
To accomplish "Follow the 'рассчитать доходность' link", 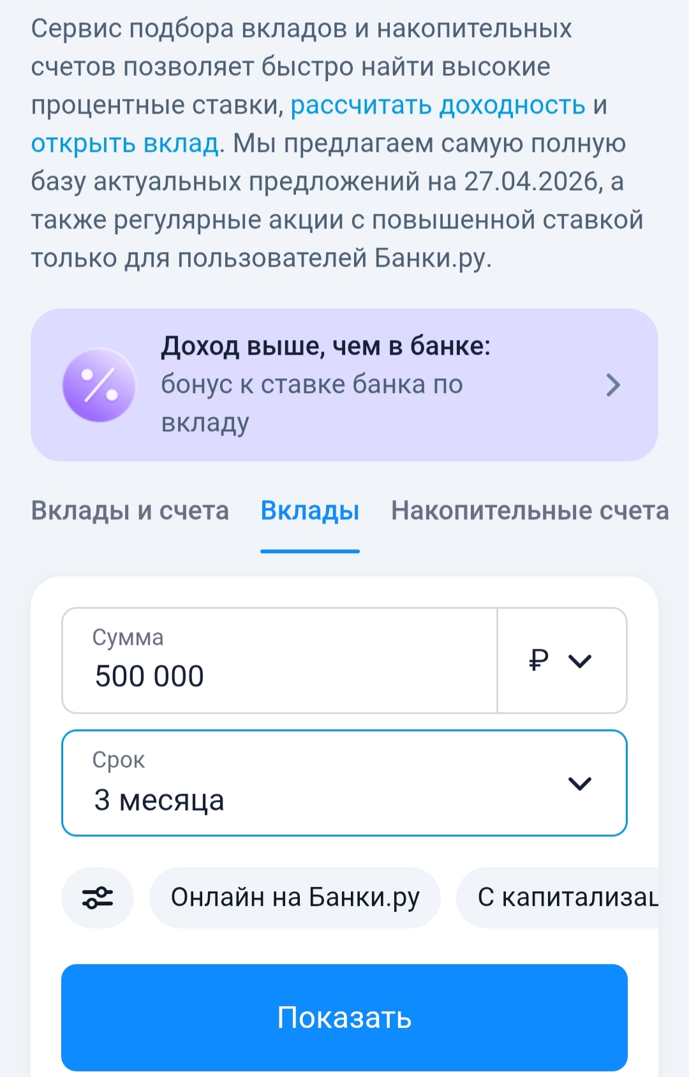I will [438, 105].
